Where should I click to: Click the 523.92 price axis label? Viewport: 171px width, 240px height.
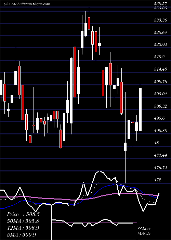[160, 45]
